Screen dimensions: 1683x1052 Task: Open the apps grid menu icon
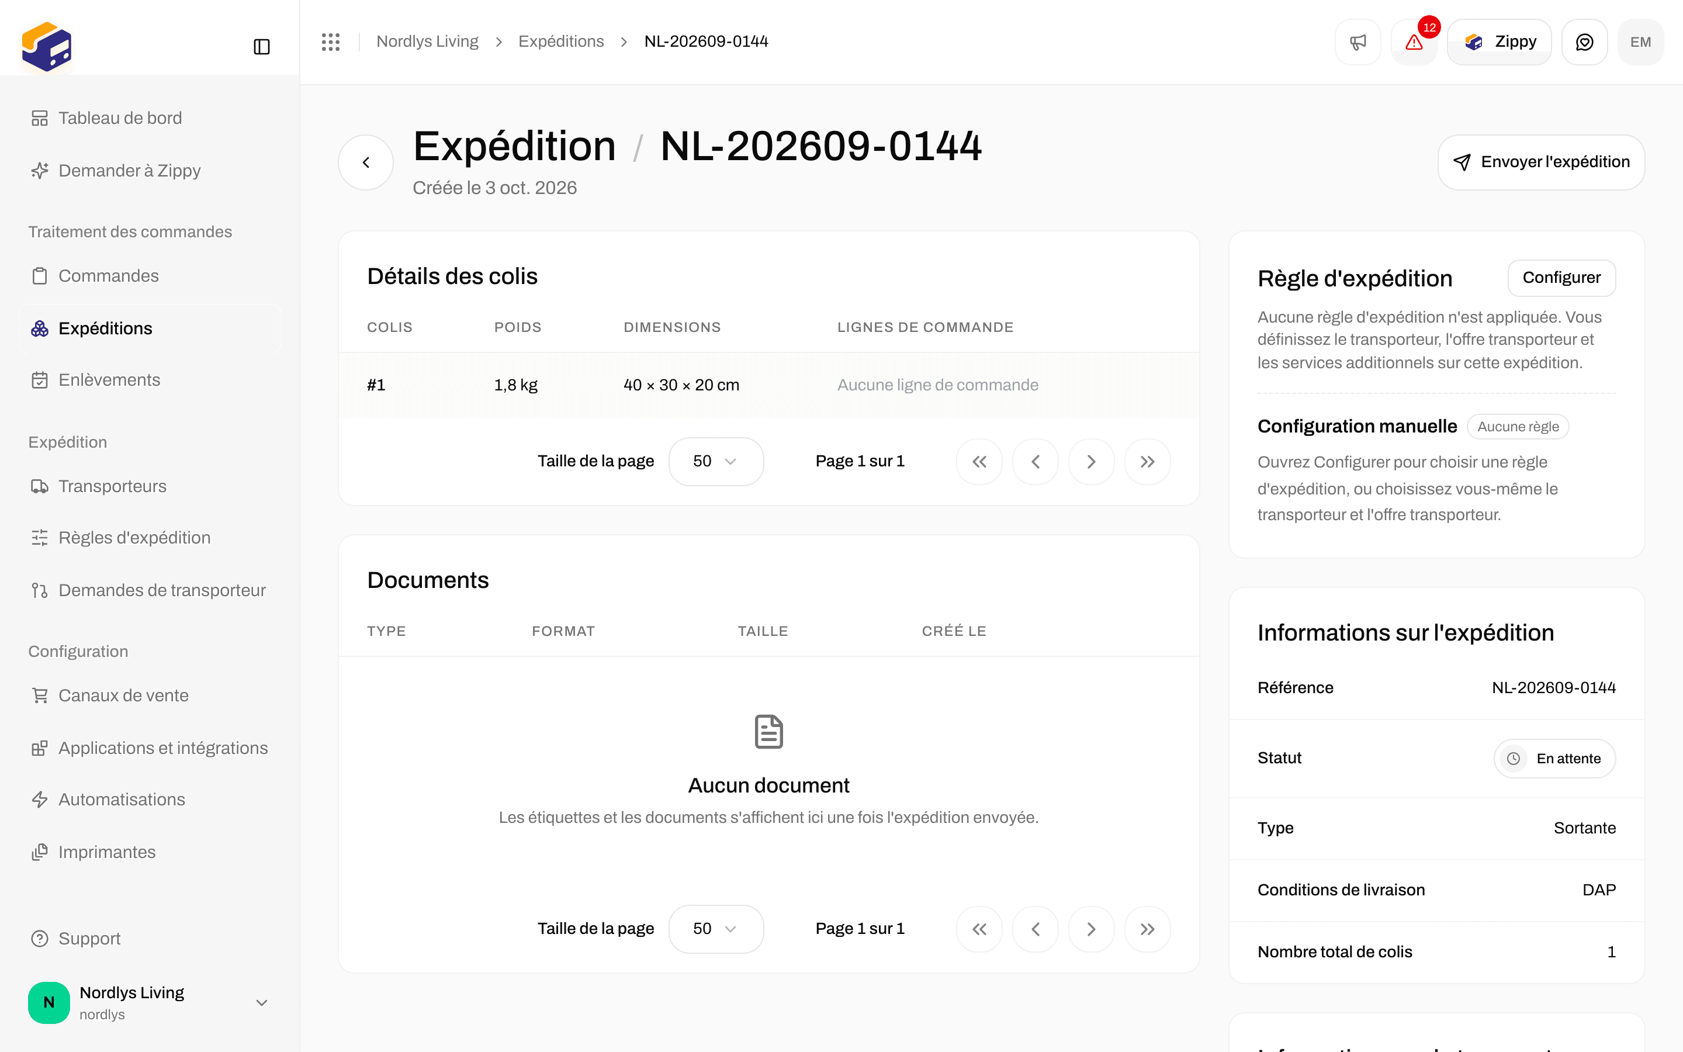click(330, 41)
